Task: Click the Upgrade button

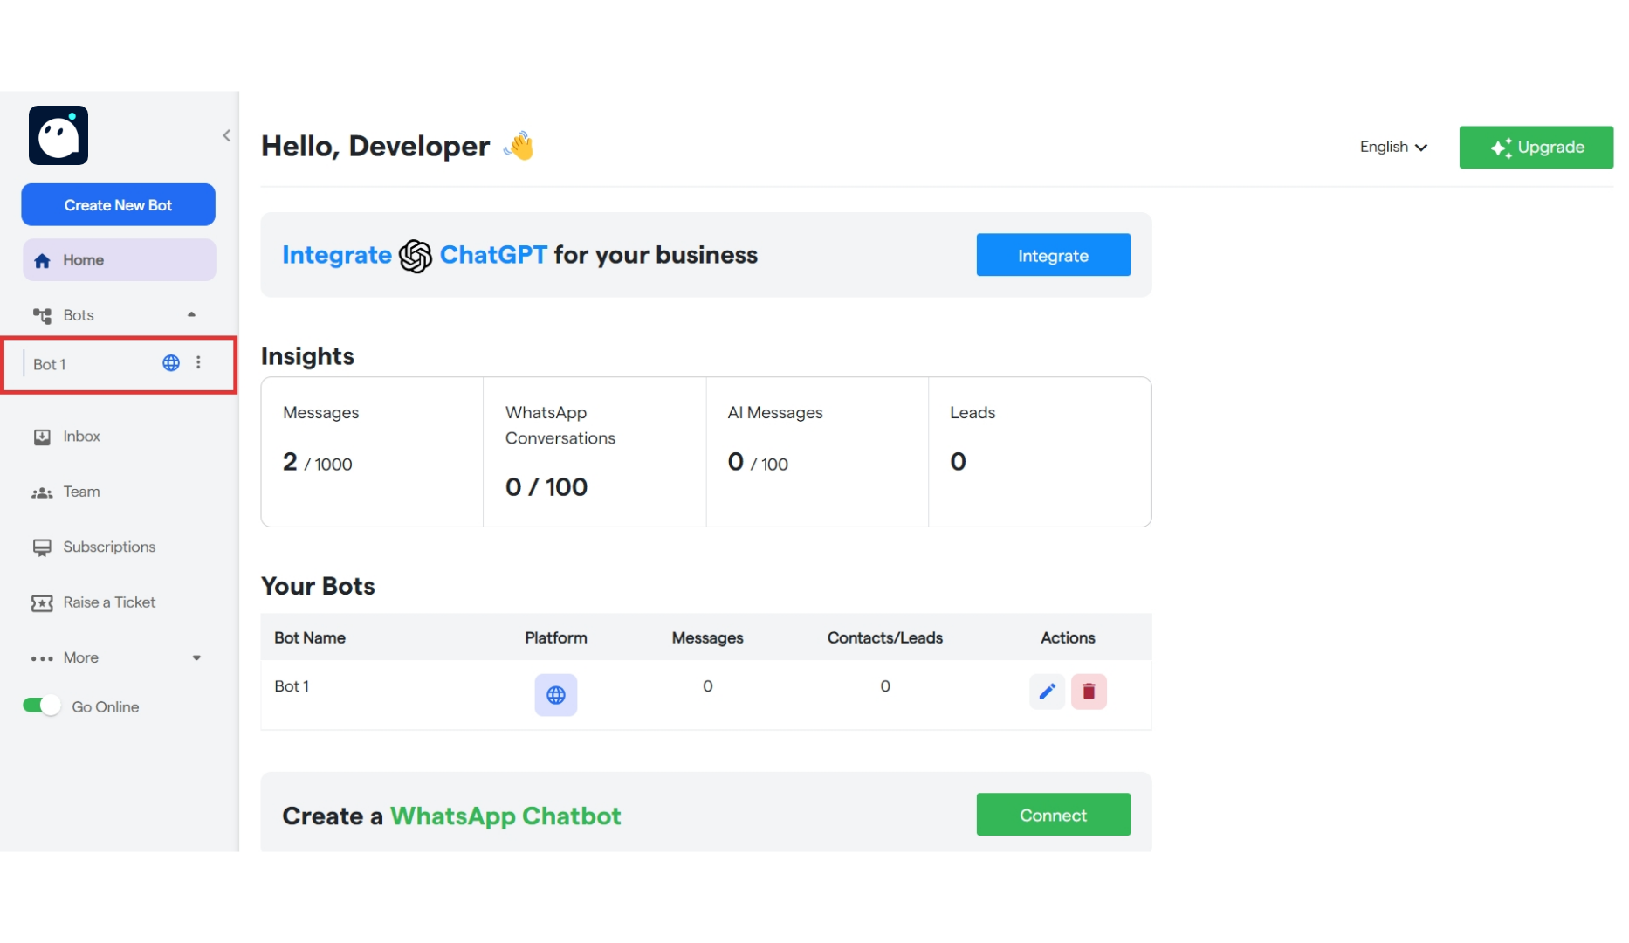Action: point(1536,147)
